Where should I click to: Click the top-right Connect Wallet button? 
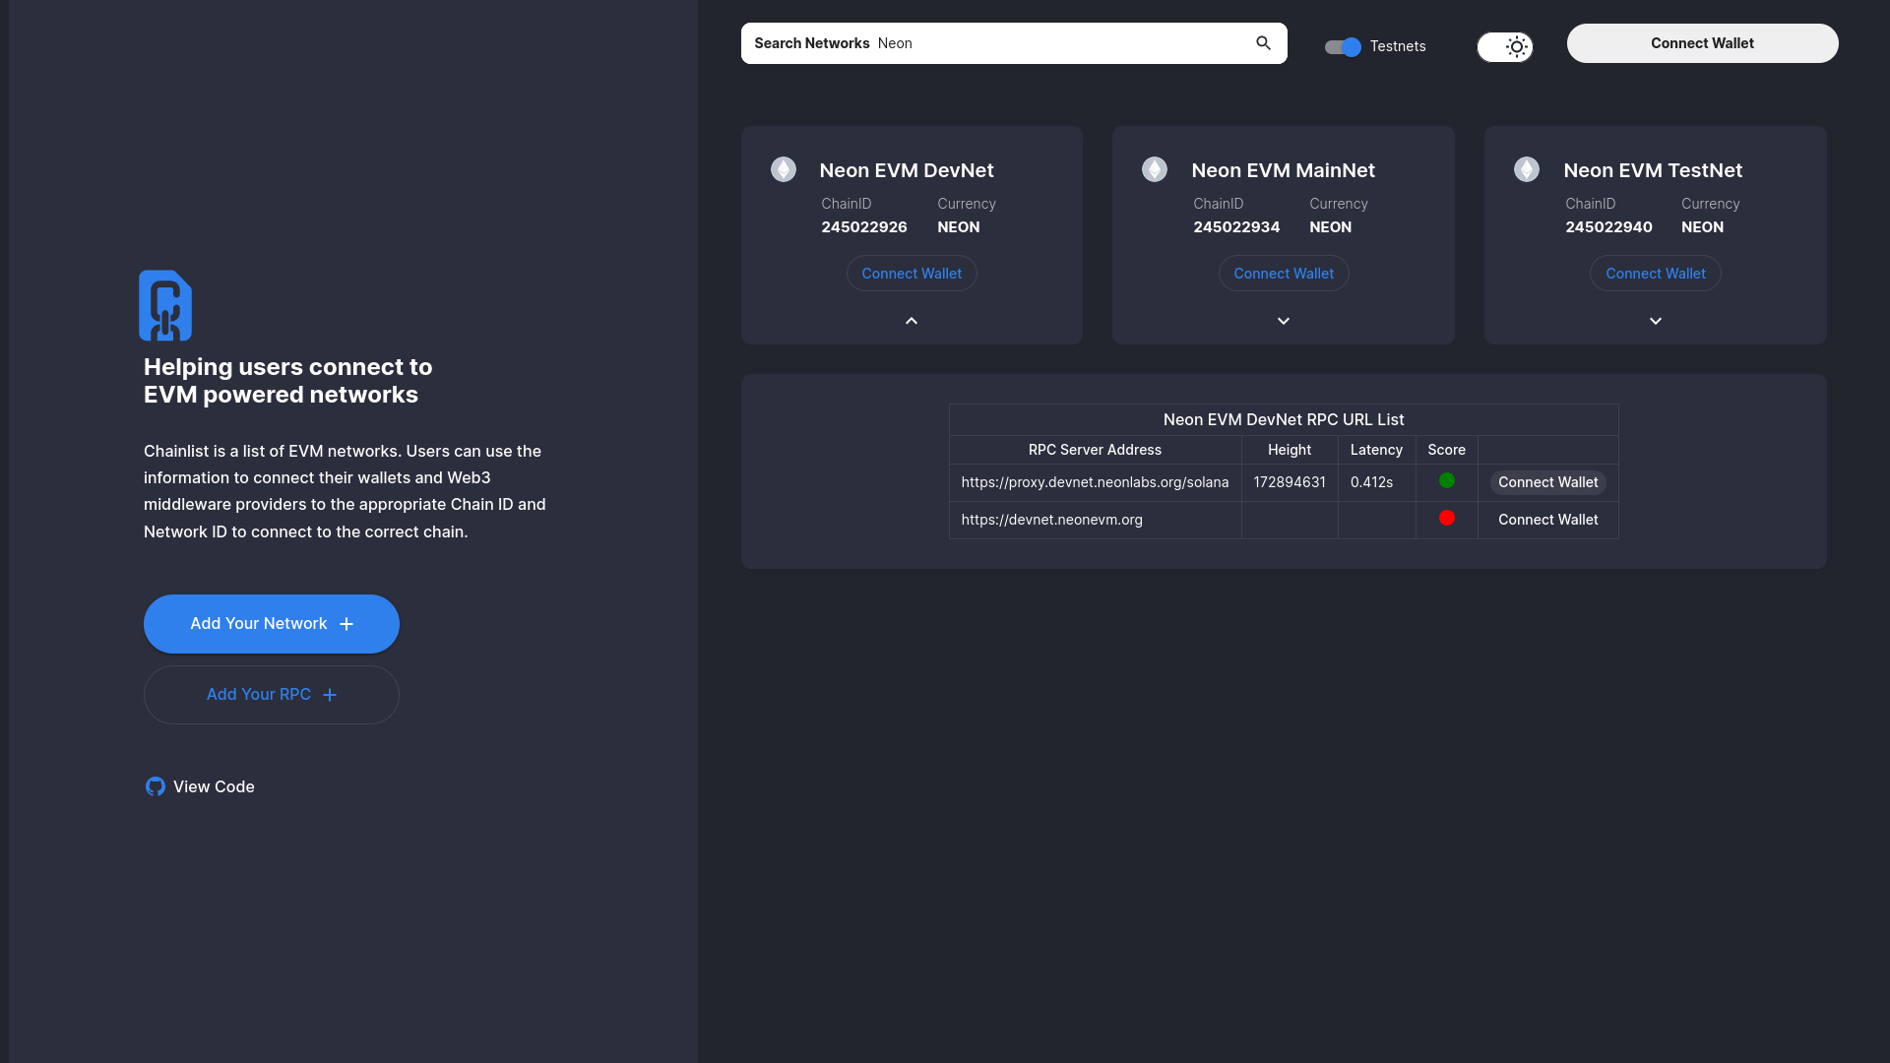[x=1702, y=43]
